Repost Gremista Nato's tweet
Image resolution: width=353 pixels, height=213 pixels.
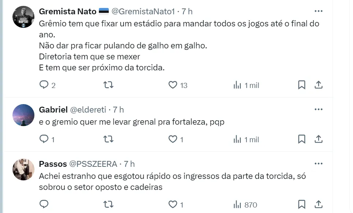point(108,85)
